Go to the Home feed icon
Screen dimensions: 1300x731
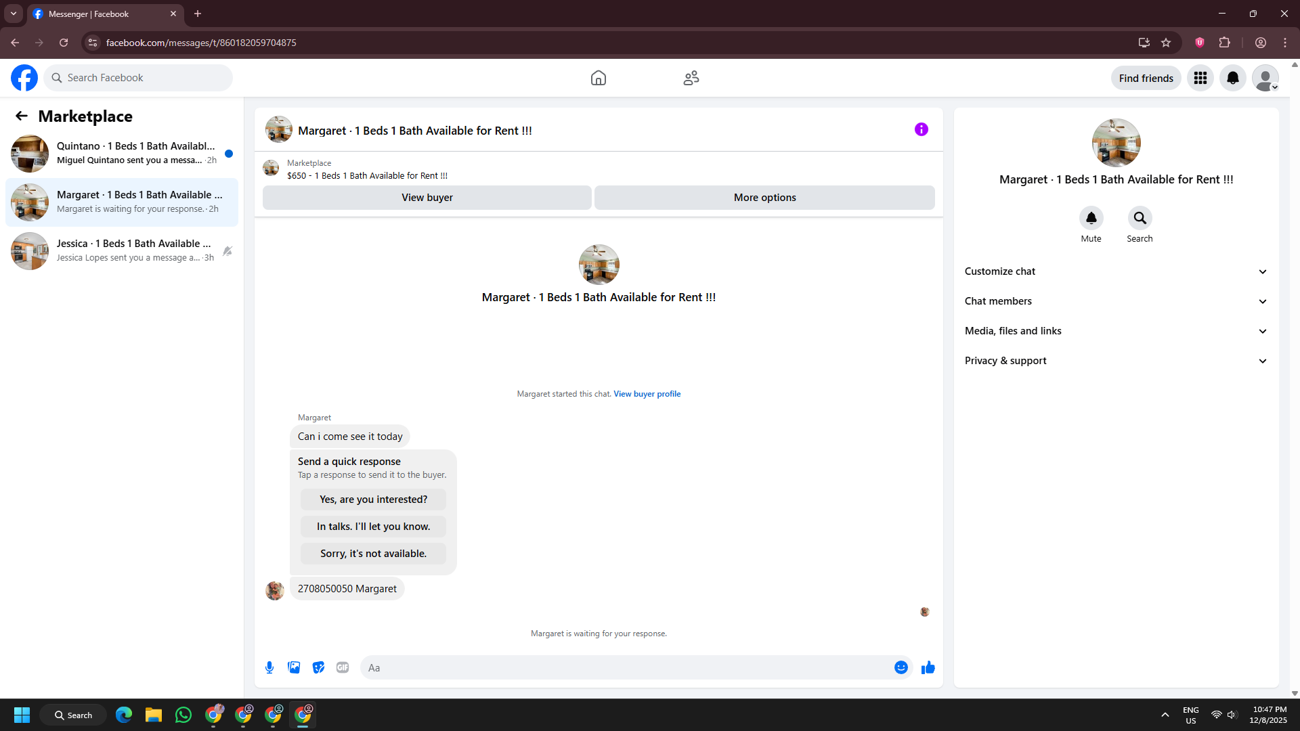(599, 78)
